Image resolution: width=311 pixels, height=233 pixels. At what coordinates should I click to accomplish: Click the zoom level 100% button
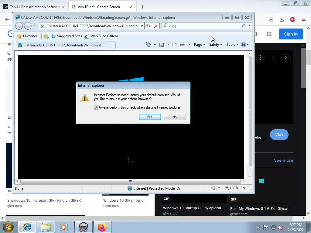point(232,188)
